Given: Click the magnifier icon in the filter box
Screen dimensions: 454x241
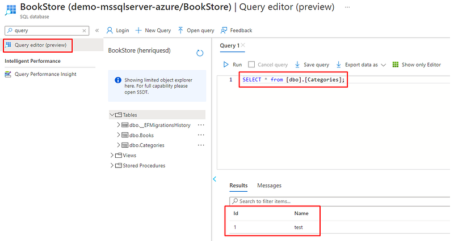Looking at the screenshot, I should [235, 201].
